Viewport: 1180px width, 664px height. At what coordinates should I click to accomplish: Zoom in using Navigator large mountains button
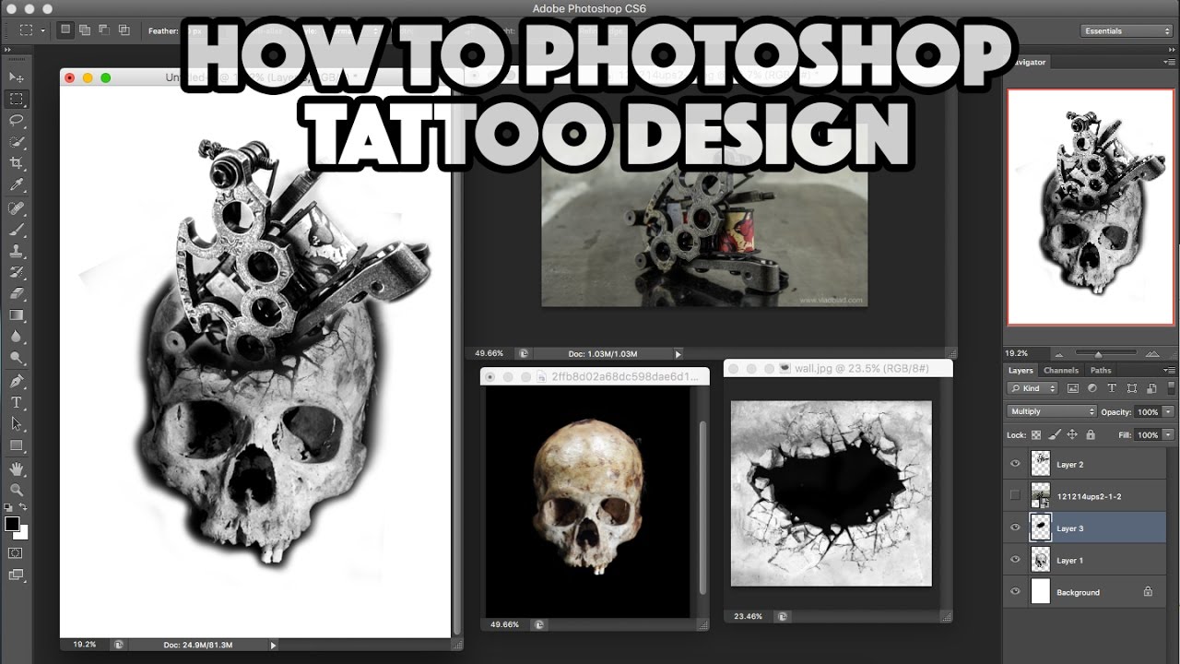pyautogui.click(x=1150, y=353)
